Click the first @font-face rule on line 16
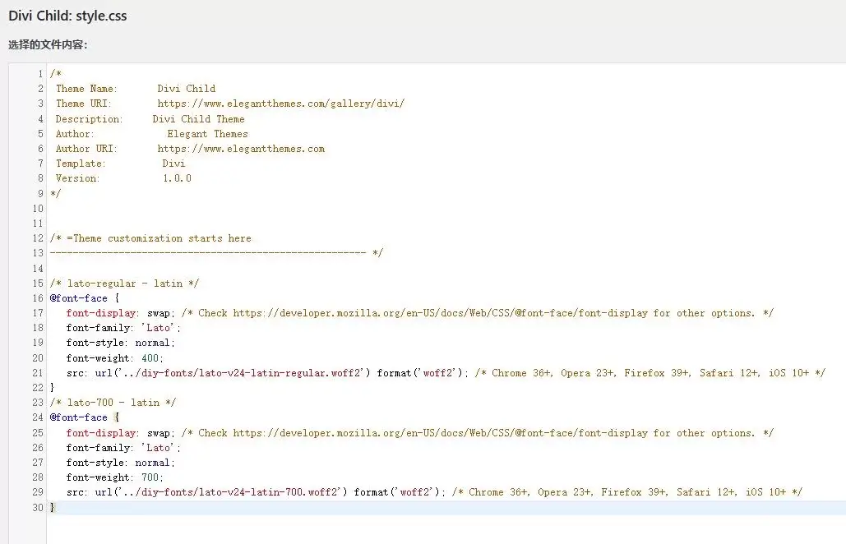The height and width of the screenshot is (544, 846). click(x=78, y=298)
